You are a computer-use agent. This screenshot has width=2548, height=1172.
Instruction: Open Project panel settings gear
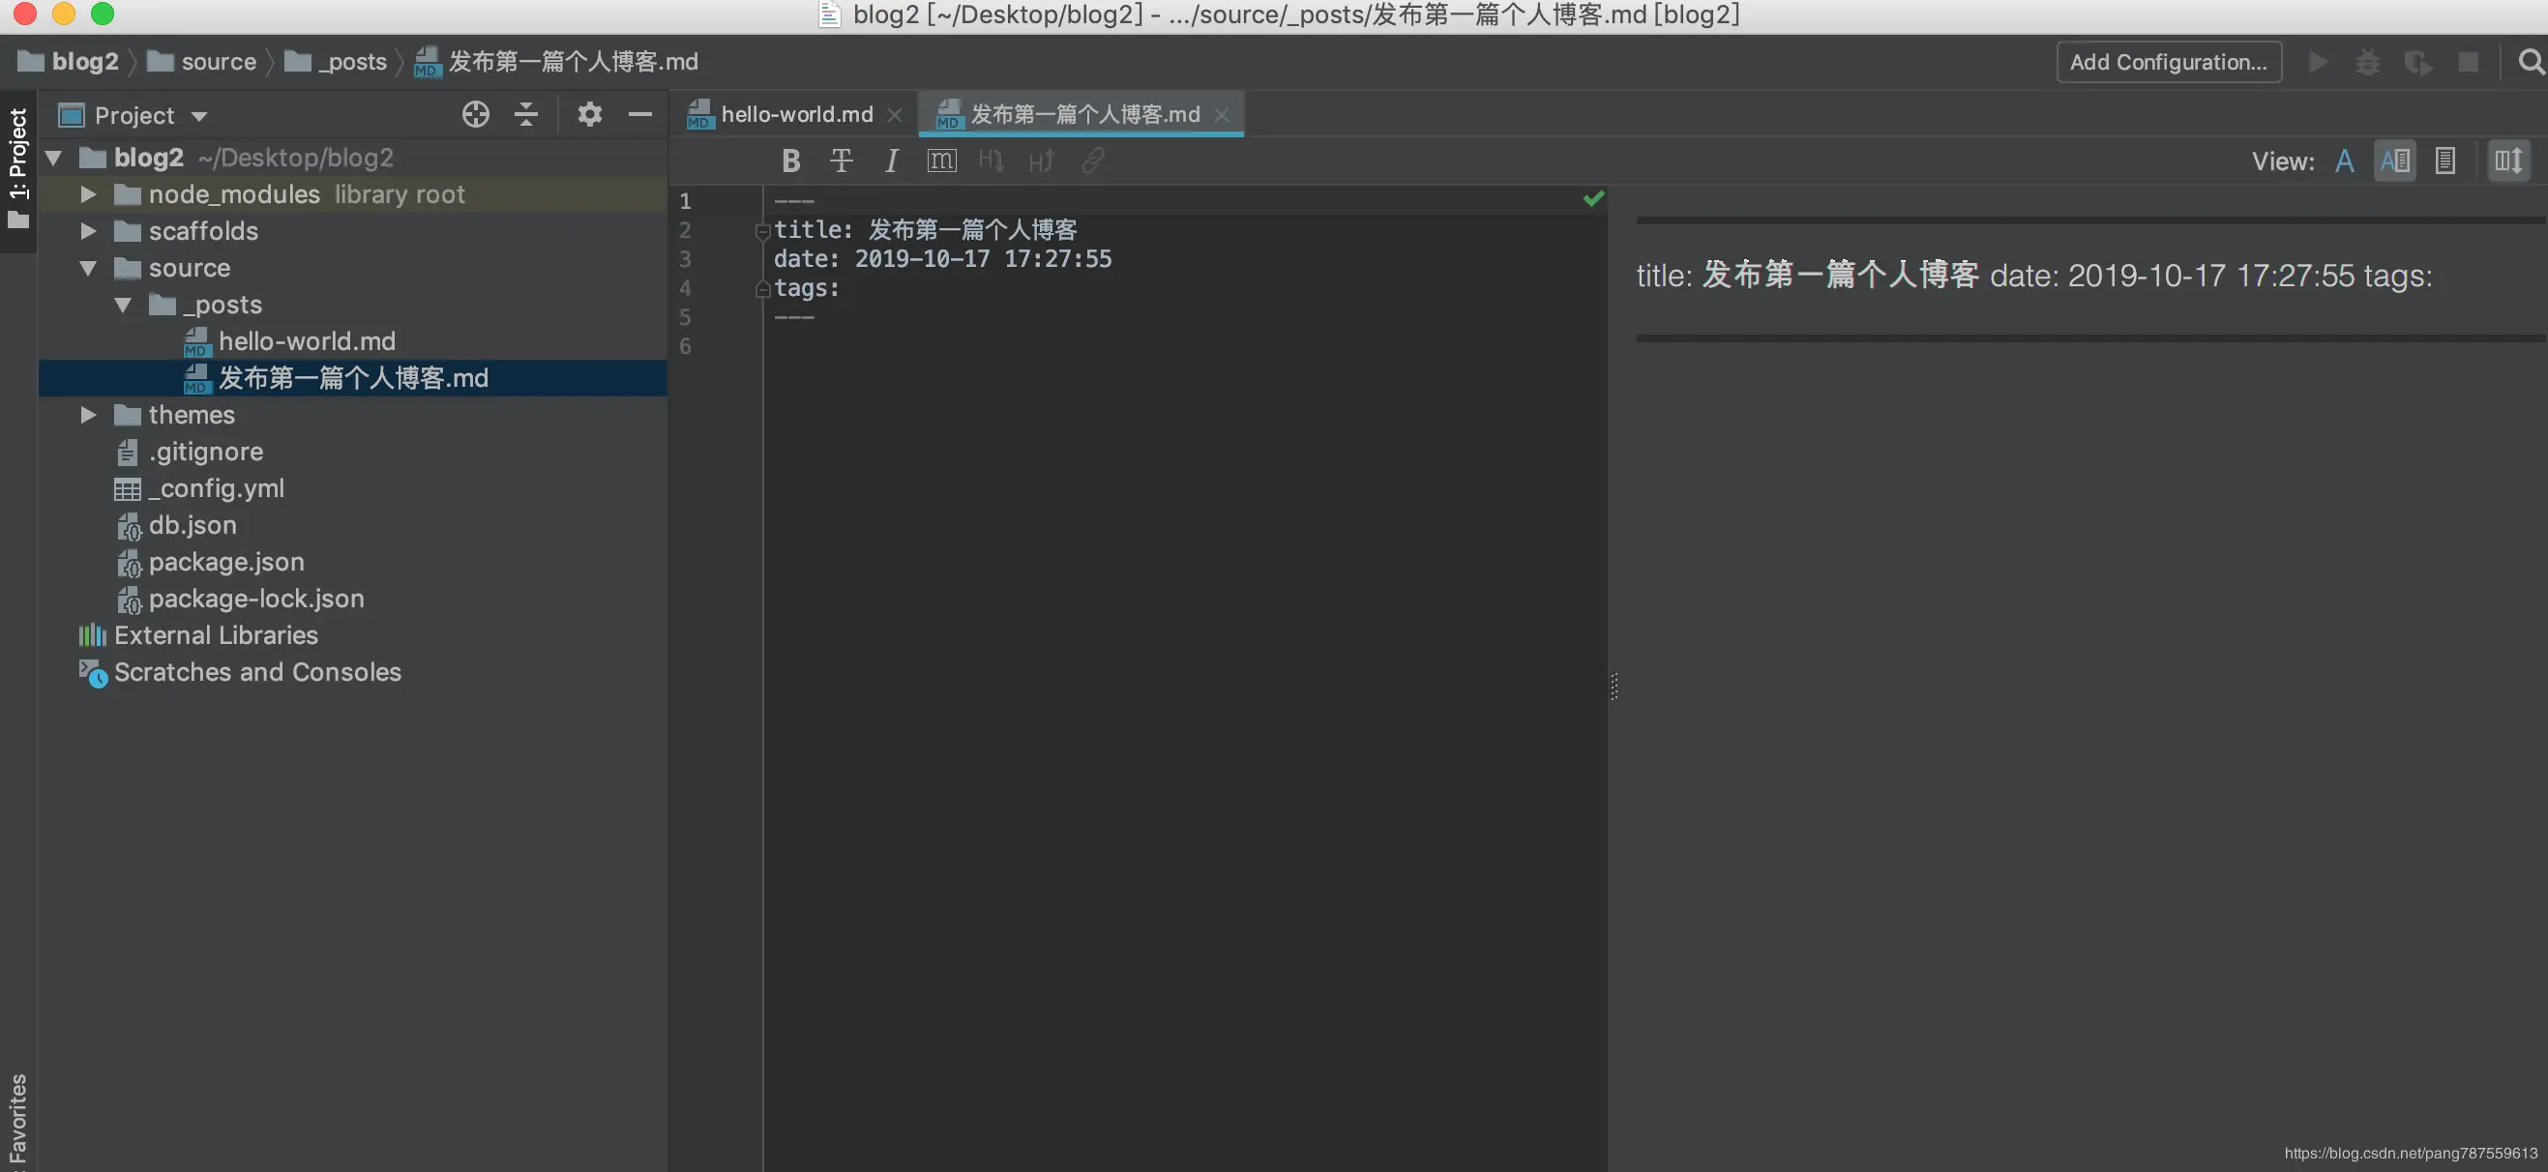pyautogui.click(x=589, y=114)
